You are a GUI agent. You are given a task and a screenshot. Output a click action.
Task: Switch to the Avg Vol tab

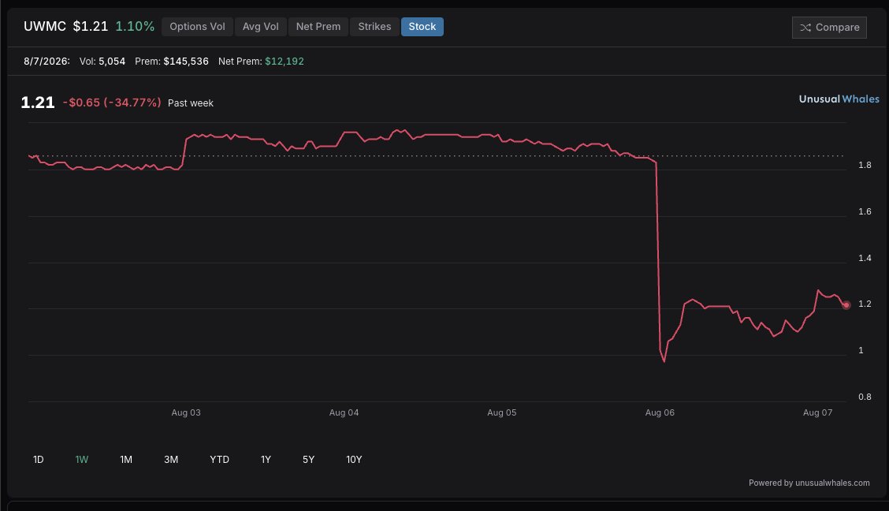pos(260,27)
